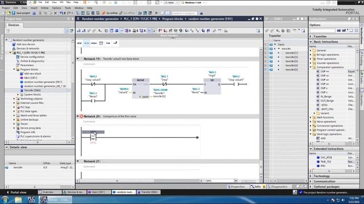364x204 pixels.
Task: Click the Undo icon in main toolbar
Action: [61, 13]
